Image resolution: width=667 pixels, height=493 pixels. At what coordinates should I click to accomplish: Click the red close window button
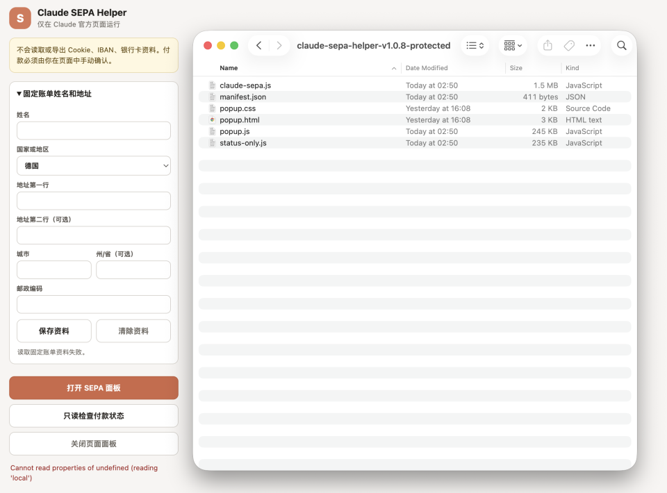pos(208,45)
